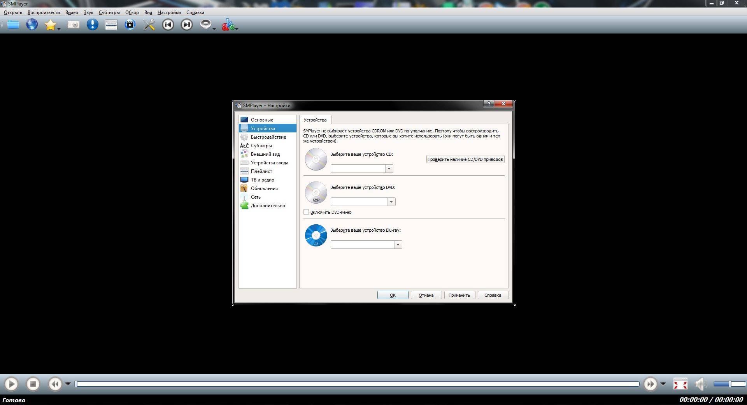
Task: Go to previous track in toolbar
Action: click(168, 25)
